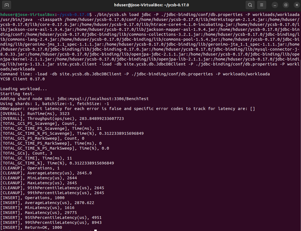Click the [TOTAL_GC_TIME] Time(ms) 11 line

point(36,158)
